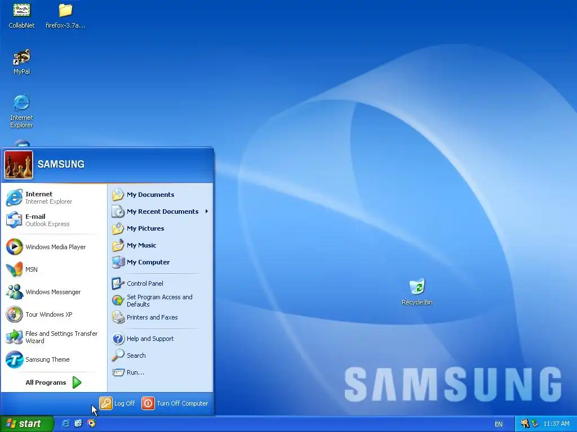
Task: Click the Search magnifier icon
Action: point(118,355)
